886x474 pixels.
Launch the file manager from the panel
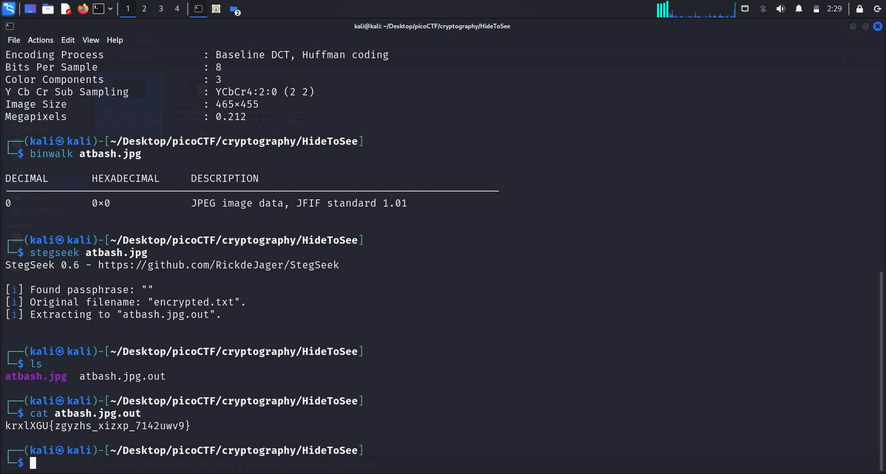pyautogui.click(x=48, y=9)
